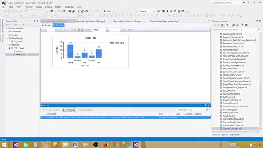Click the print icon in the report preview toolbar
Image resolution: width=263 pixels, height=148 pixels.
click(79, 30)
